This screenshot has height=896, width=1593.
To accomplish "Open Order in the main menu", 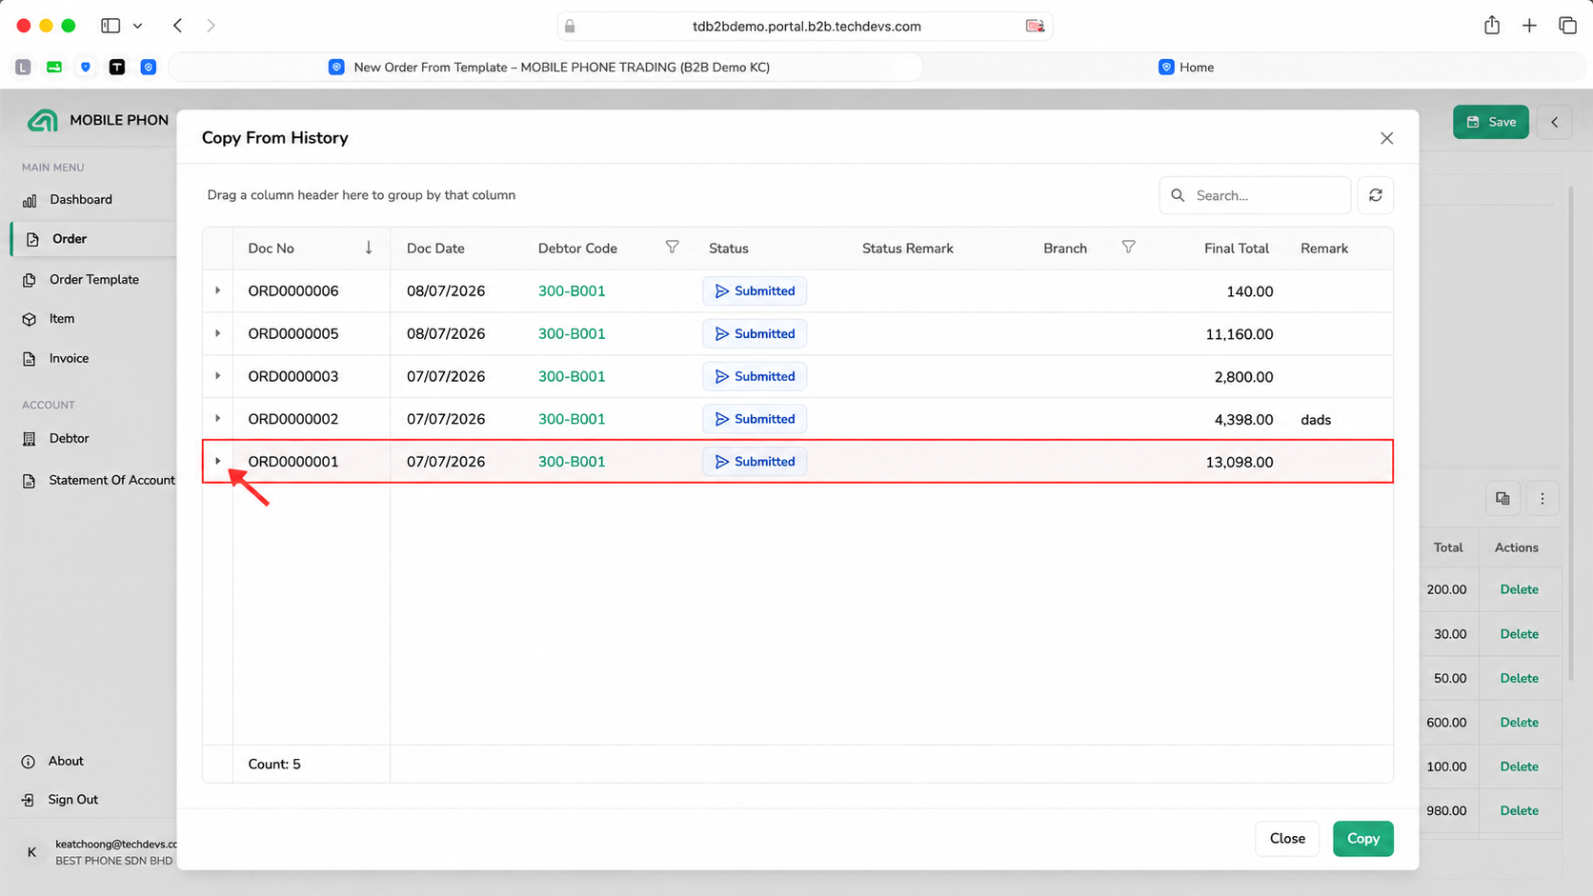I will click(70, 239).
